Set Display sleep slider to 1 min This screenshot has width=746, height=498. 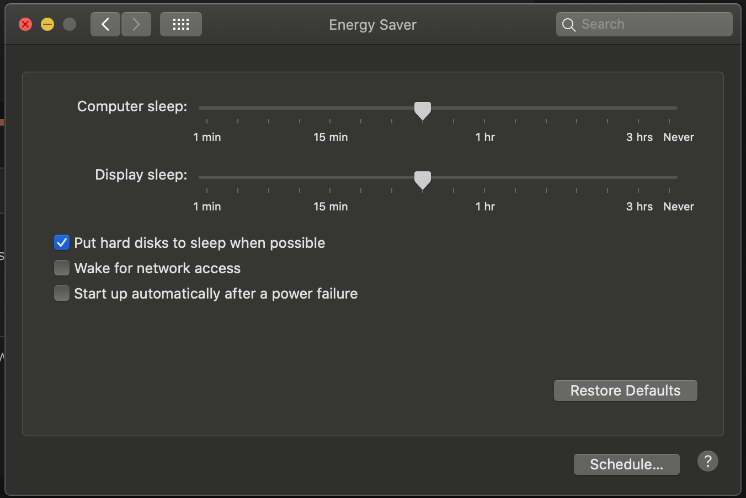(207, 177)
